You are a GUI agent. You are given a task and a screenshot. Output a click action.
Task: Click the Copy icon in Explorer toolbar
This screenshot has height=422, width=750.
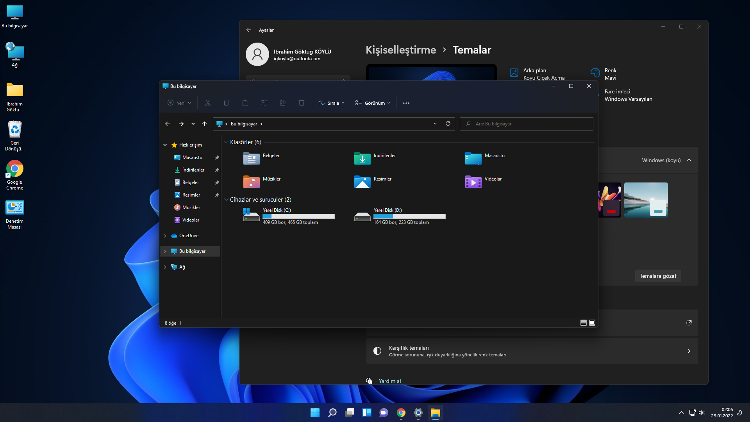(x=227, y=103)
